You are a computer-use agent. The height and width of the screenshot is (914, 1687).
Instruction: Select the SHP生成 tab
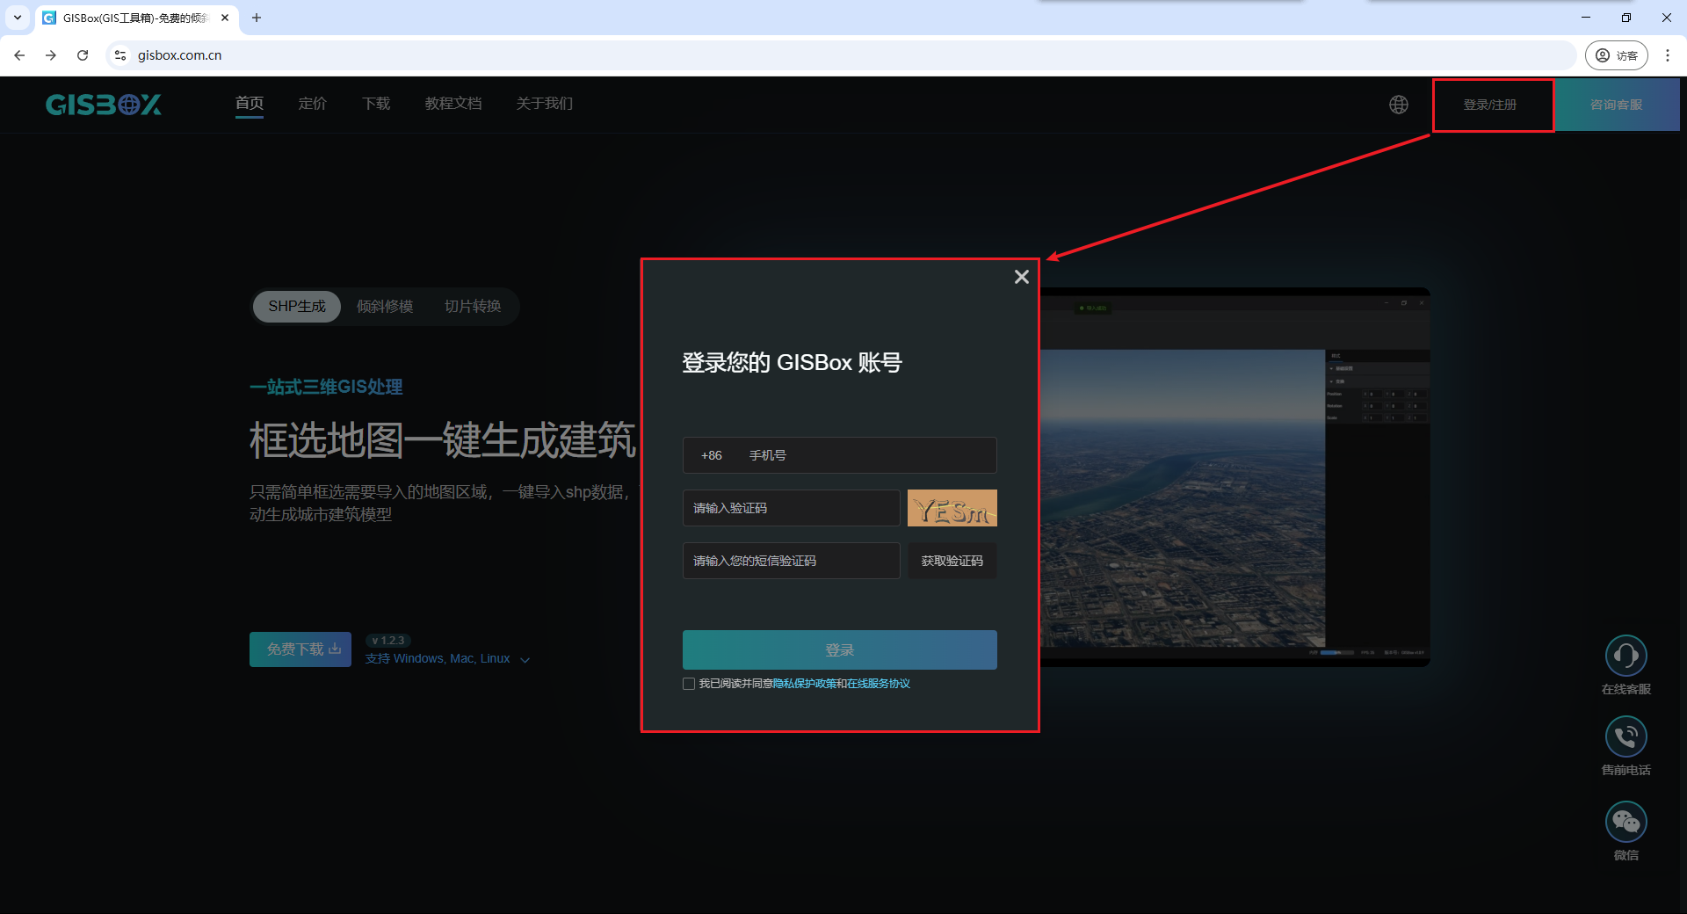click(x=297, y=307)
